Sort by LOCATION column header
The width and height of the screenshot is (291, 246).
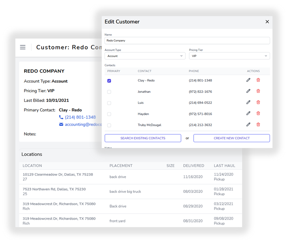[x=32, y=166]
